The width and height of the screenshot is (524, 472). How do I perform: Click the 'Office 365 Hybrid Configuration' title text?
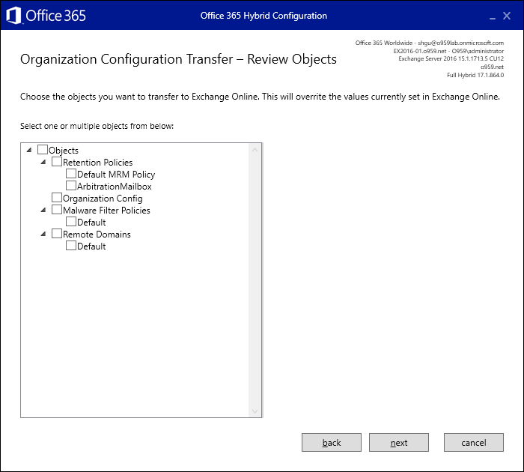(x=263, y=16)
